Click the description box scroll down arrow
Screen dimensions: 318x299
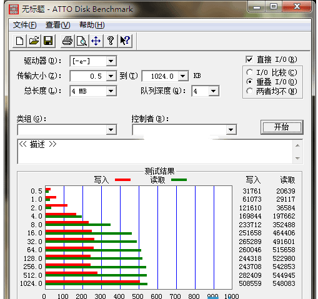click(297, 159)
